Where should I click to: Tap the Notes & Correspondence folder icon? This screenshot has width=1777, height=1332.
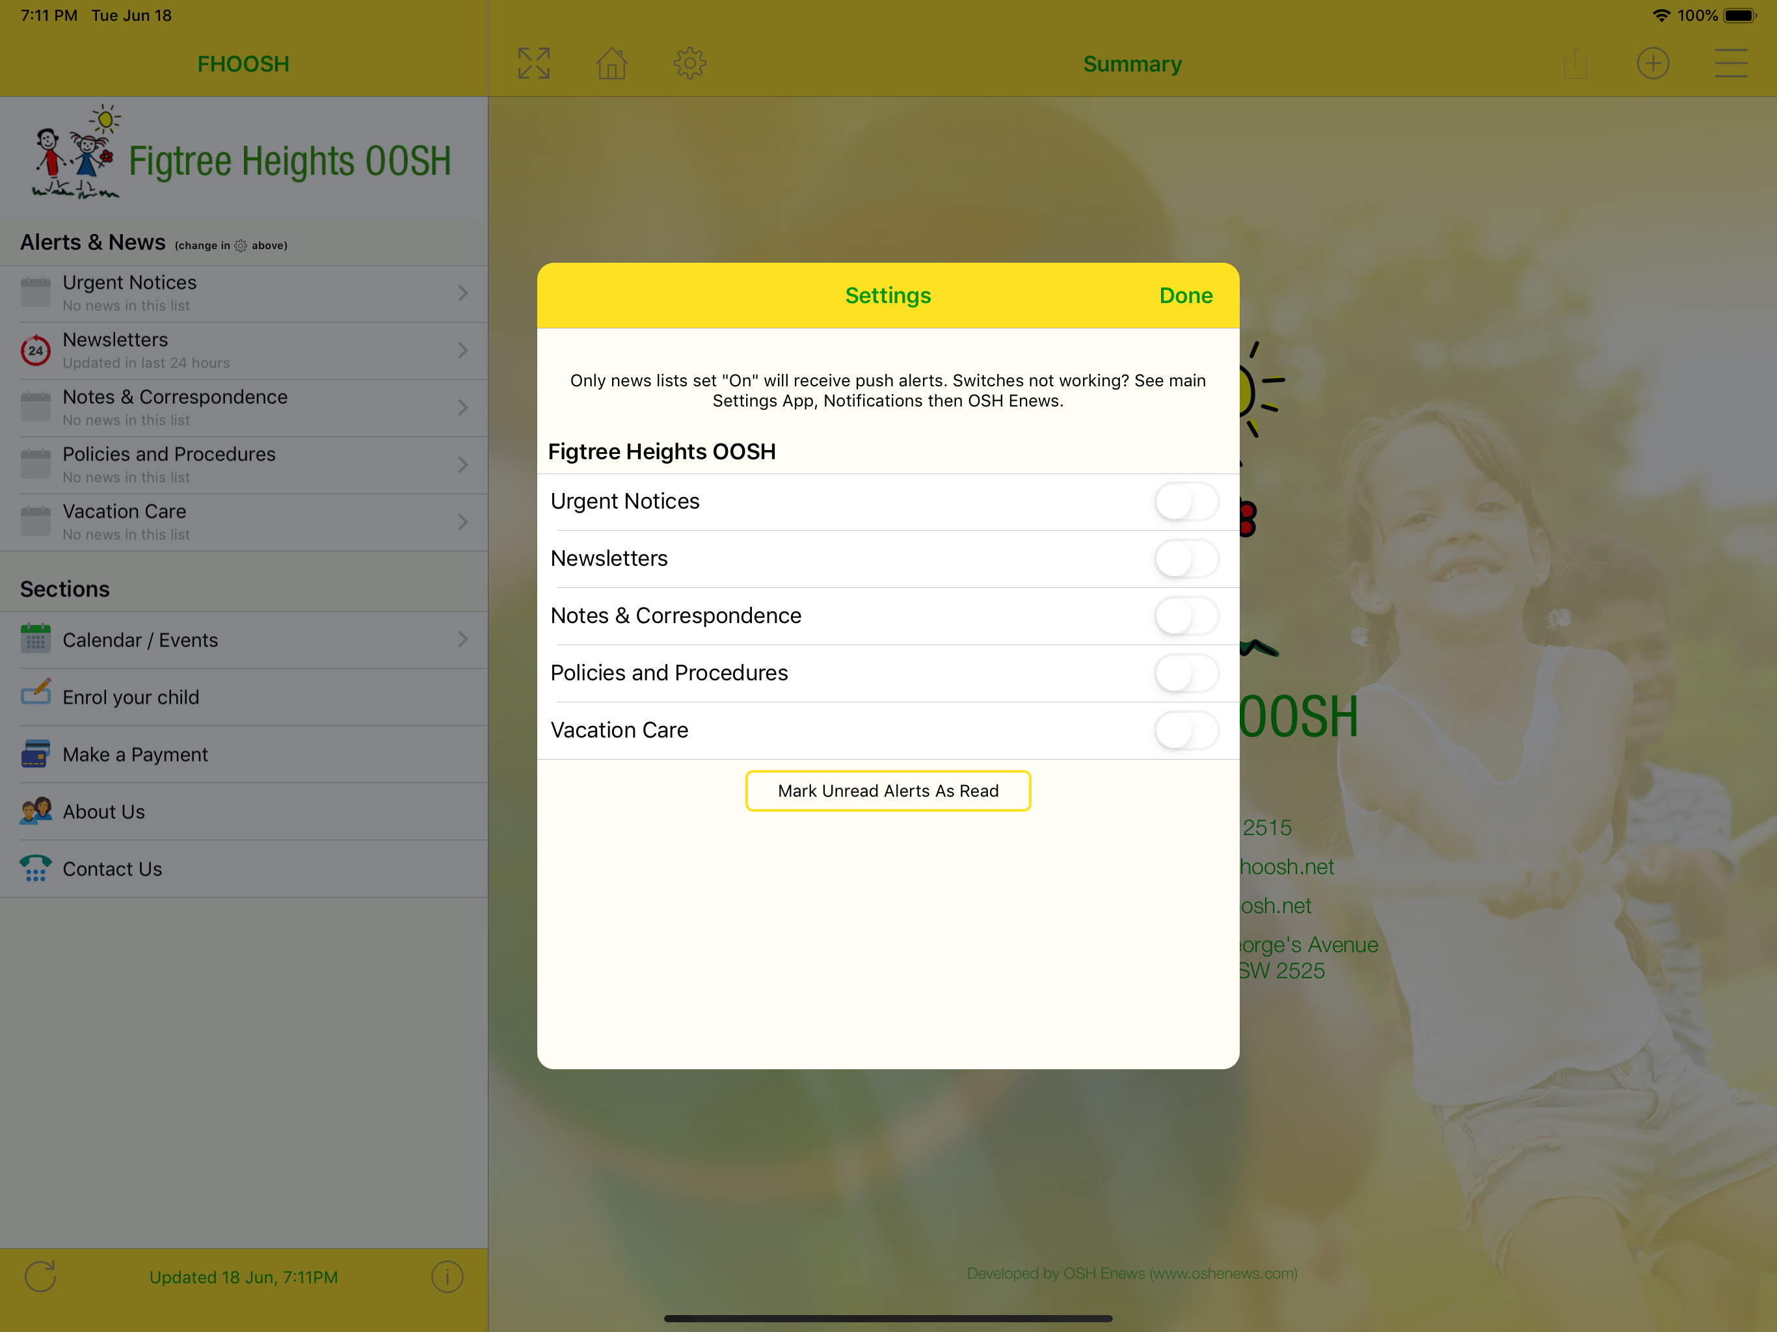point(35,407)
